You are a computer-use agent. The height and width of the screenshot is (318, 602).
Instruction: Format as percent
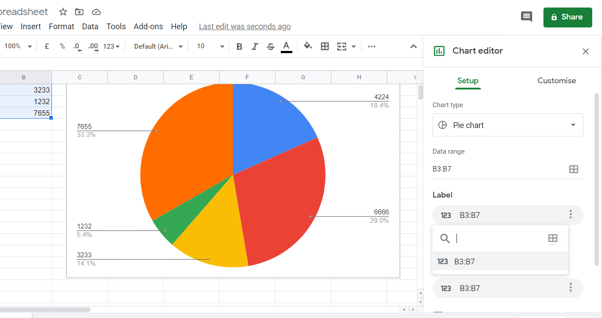[62, 46]
